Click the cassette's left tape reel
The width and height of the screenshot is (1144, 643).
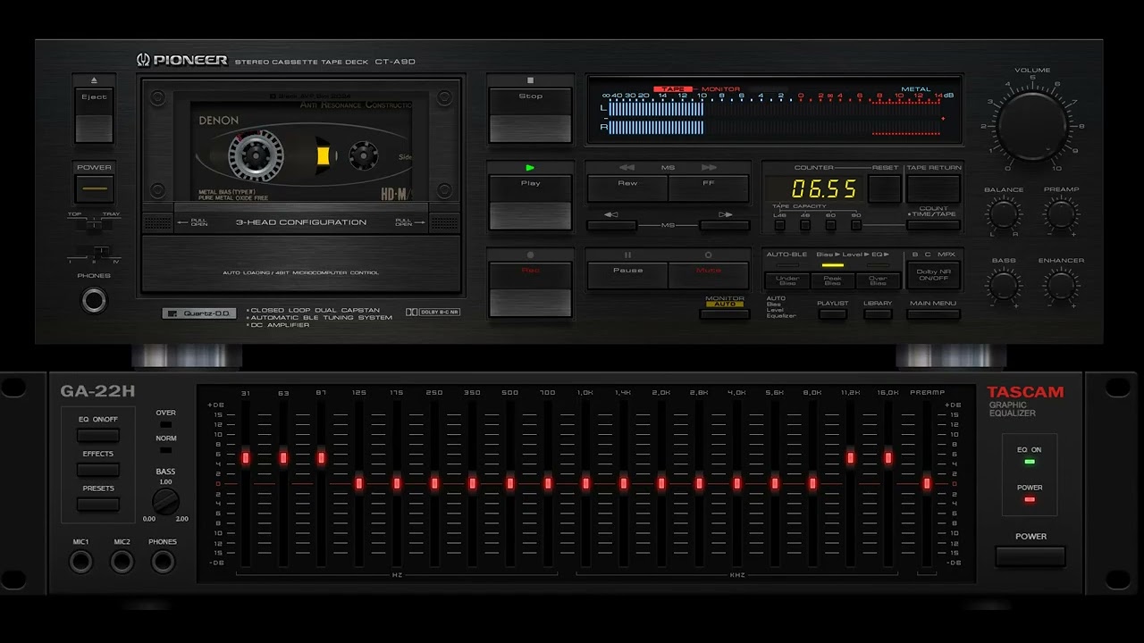click(x=256, y=156)
